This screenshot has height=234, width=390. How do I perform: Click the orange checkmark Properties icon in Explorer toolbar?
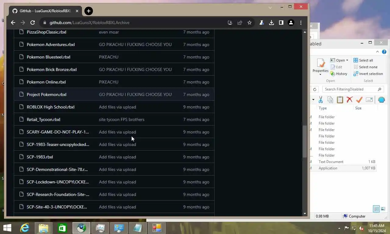(x=359, y=100)
